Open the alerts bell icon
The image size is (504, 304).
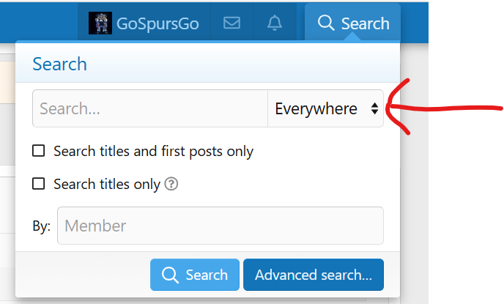275,23
